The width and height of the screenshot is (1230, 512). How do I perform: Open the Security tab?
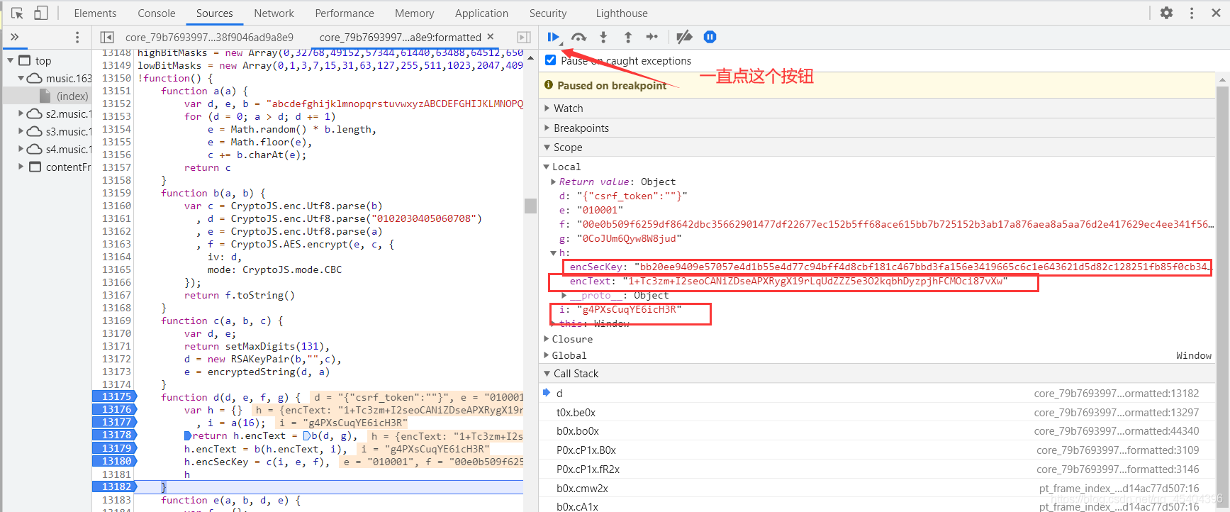click(x=548, y=13)
